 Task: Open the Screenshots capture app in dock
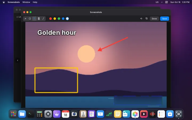point(178,114)
